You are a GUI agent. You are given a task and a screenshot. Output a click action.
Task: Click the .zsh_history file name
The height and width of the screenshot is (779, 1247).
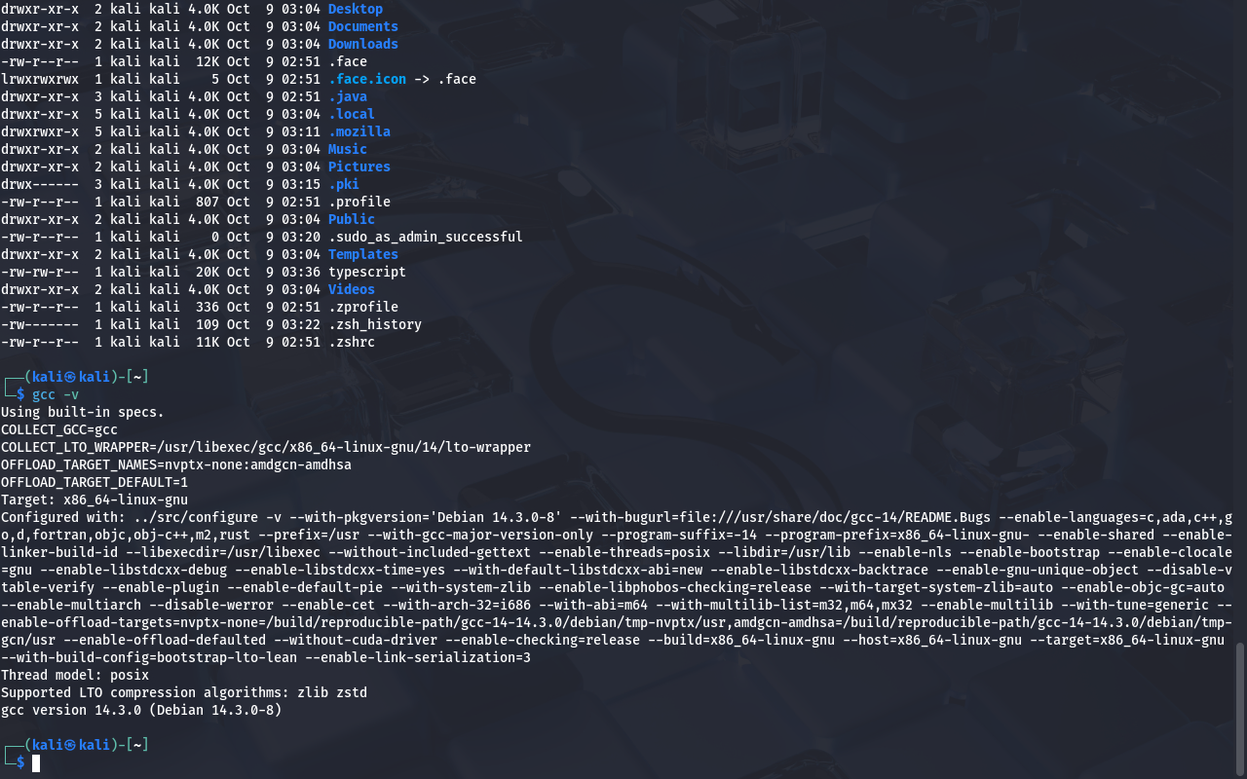(374, 324)
